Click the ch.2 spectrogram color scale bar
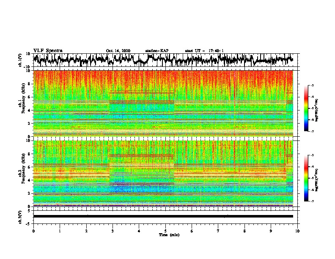Image resolution: width=335 pixels, height=259 pixels. click(306, 178)
